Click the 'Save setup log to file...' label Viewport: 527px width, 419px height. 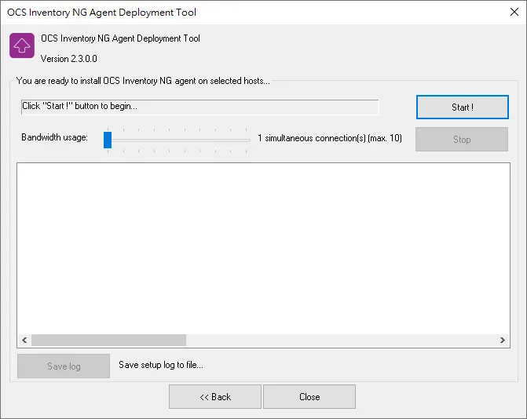tap(161, 365)
